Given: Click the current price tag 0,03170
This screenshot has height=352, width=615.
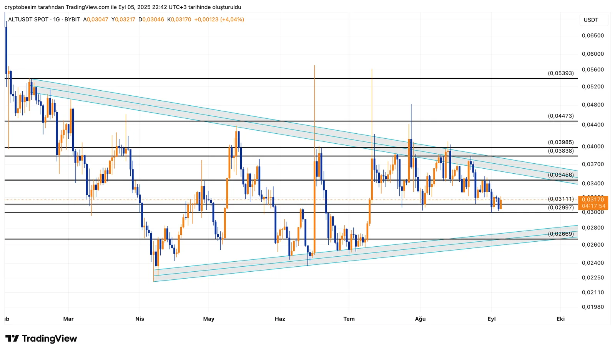Looking at the screenshot, I should pyautogui.click(x=593, y=199).
